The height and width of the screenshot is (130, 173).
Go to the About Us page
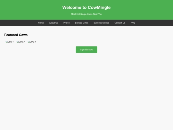point(54,23)
